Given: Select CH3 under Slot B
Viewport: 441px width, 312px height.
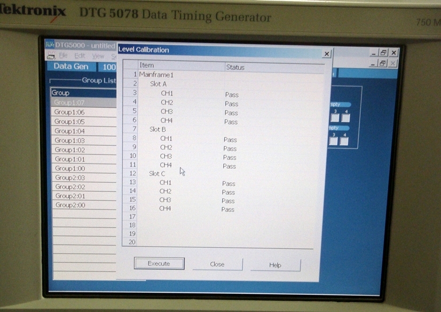Looking at the screenshot, I should pos(166,156).
